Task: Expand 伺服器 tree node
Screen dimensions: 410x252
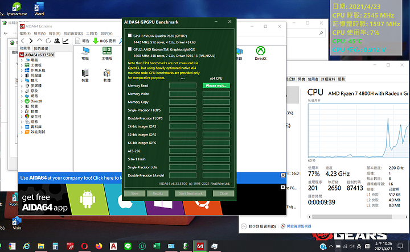Action: click(x=22, y=76)
